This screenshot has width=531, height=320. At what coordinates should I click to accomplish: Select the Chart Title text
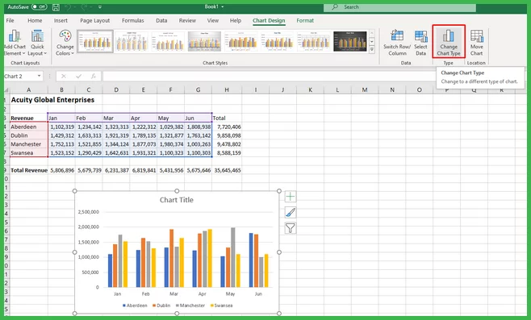click(x=177, y=200)
